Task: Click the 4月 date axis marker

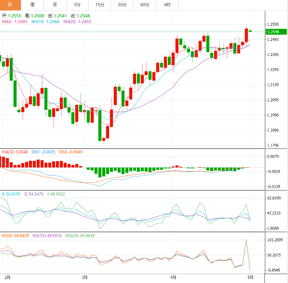Action: 173,277
